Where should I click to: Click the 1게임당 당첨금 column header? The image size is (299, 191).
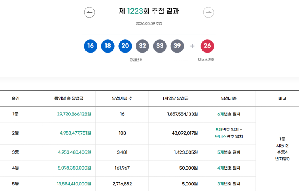pyautogui.click(x=175, y=98)
